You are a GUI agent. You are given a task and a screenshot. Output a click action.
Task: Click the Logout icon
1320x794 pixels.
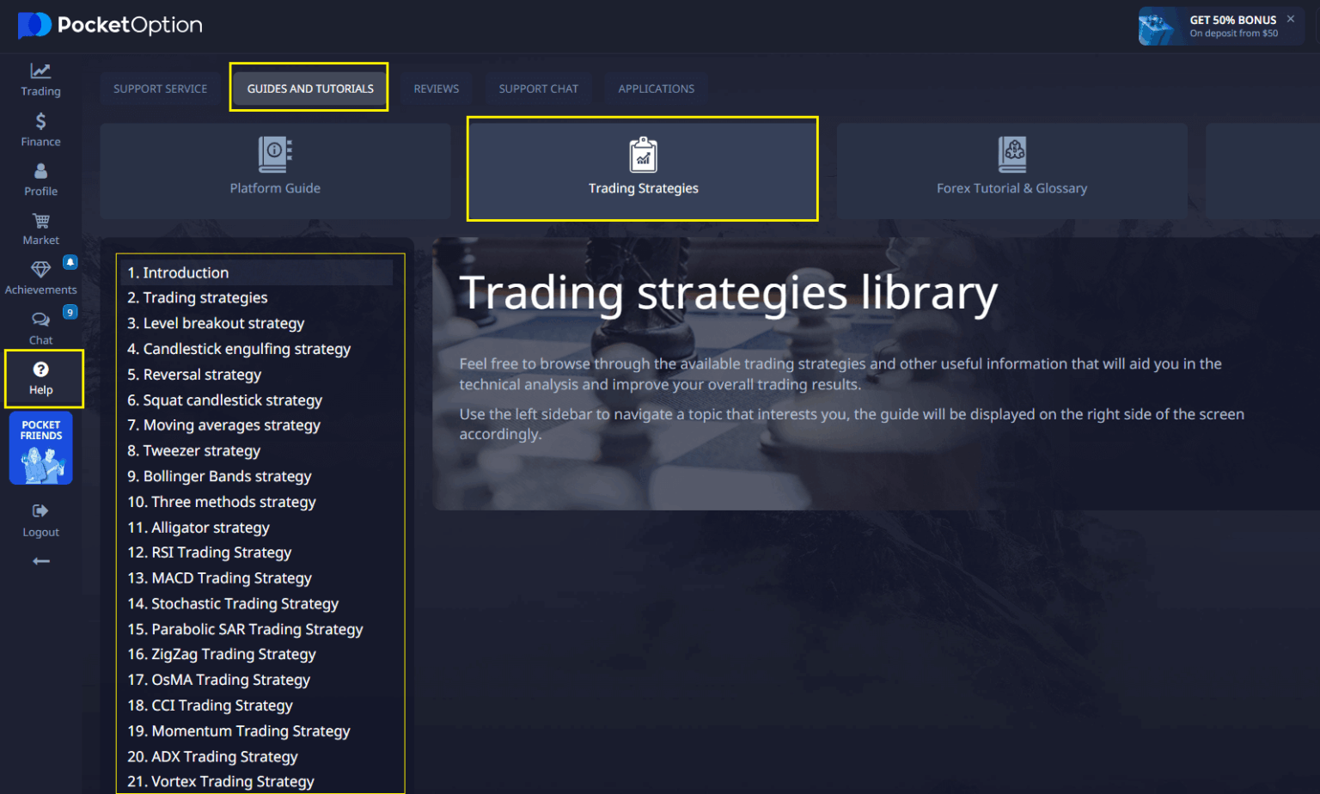tap(40, 517)
